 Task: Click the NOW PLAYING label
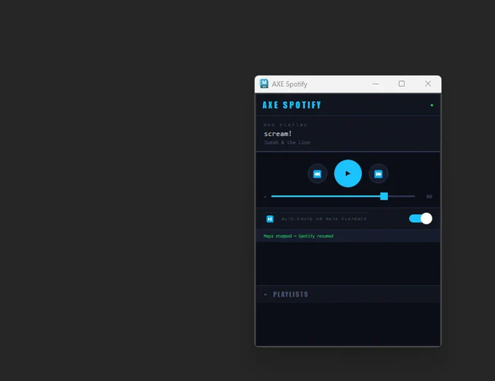click(x=285, y=125)
